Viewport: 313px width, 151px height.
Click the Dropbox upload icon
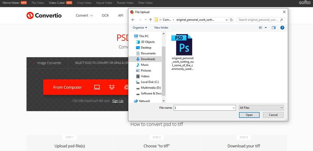pos(112,87)
